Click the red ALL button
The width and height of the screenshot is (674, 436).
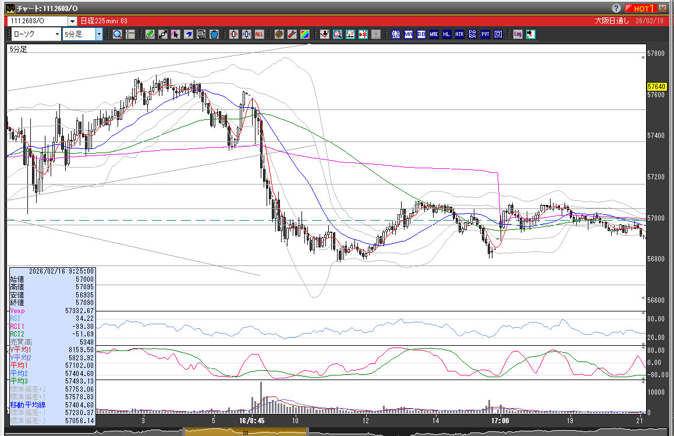(259, 34)
